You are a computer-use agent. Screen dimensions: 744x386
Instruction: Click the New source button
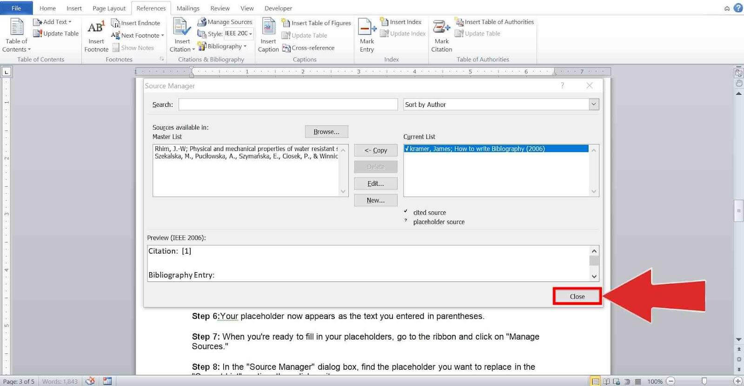(x=376, y=200)
